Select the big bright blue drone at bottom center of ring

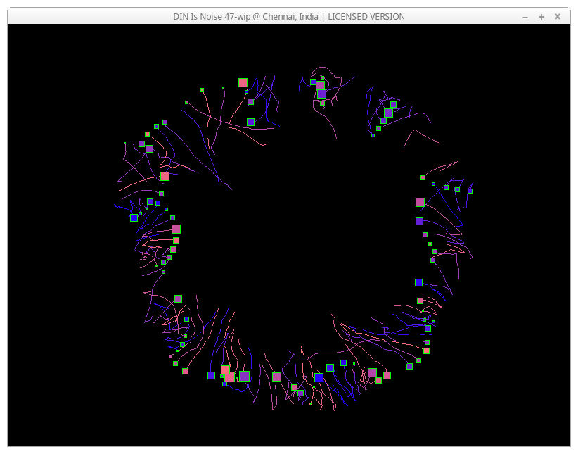pyautogui.click(x=319, y=377)
